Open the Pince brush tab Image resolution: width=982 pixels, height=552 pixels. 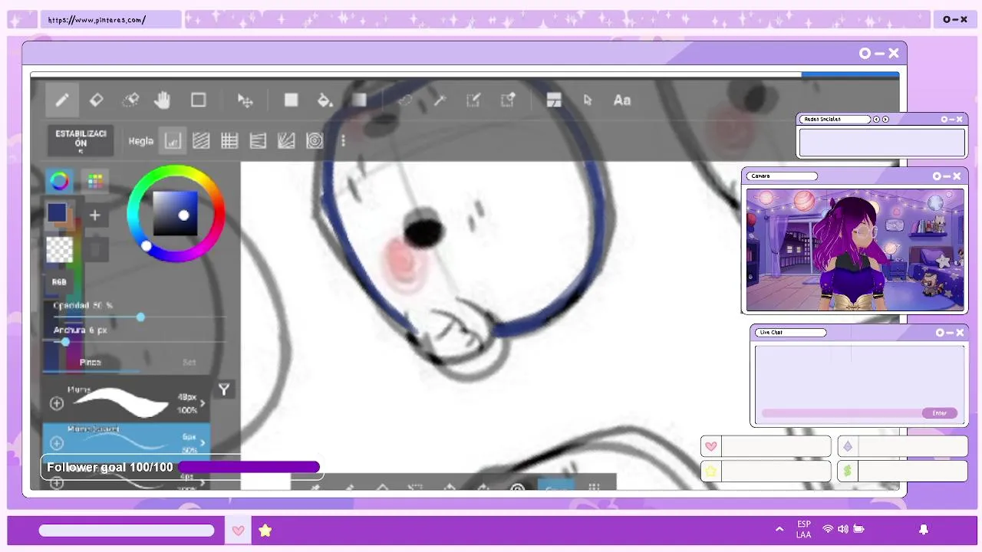click(x=91, y=362)
